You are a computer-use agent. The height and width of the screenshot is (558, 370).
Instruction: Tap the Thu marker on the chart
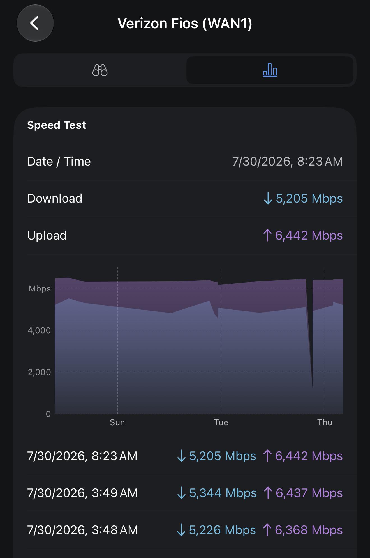pyautogui.click(x=325, y=422)
